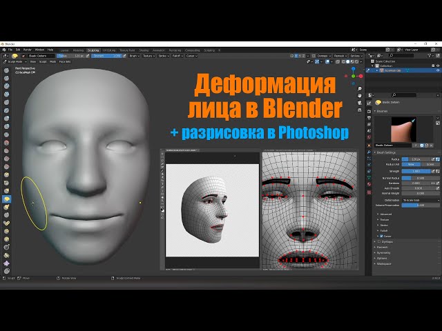
Task: Open the Dyntopo popover in header
Action: tap(323, 56)
